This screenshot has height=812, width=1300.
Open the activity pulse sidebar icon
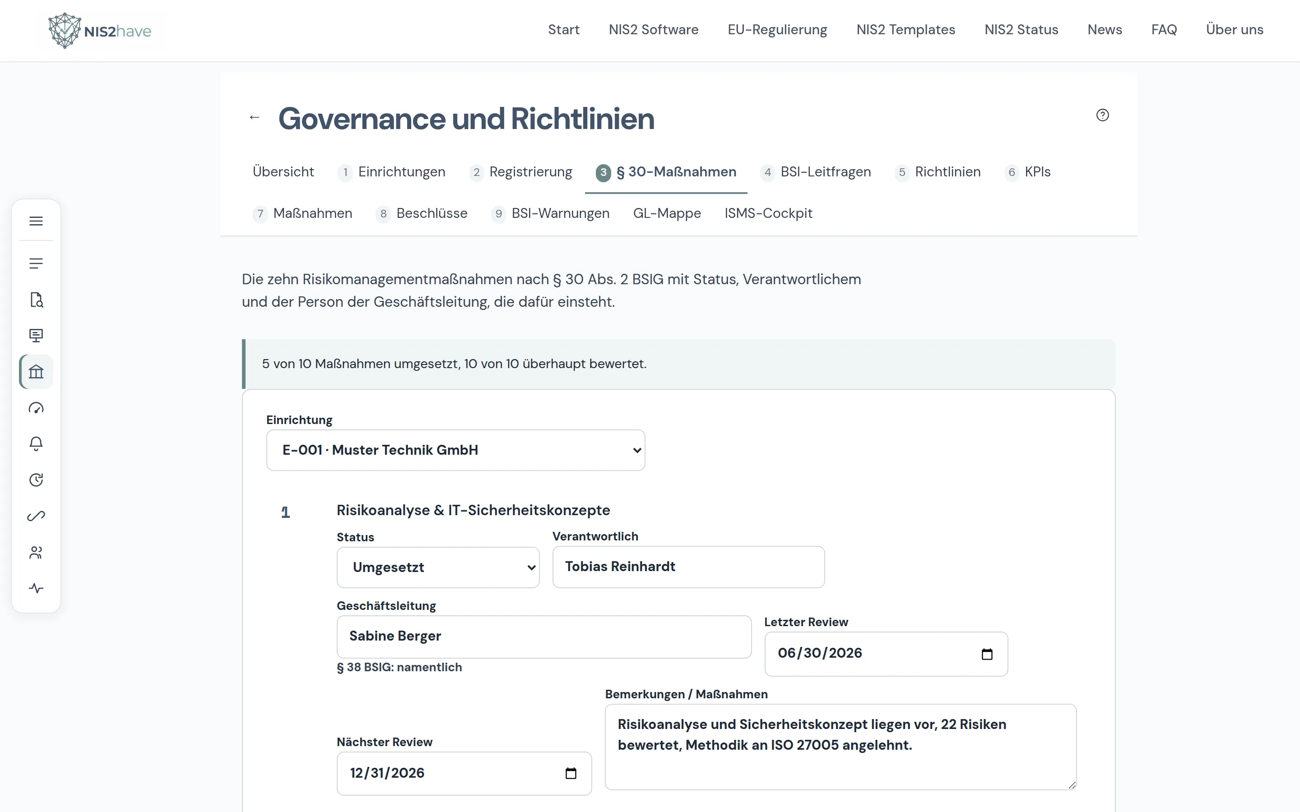(x=36, y=588)
